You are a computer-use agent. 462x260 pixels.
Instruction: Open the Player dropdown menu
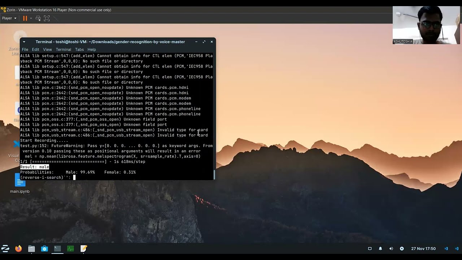tap(9, 18)
